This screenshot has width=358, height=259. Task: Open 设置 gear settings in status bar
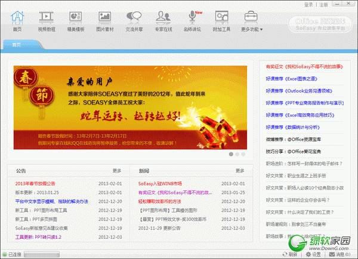pos(313,254)
